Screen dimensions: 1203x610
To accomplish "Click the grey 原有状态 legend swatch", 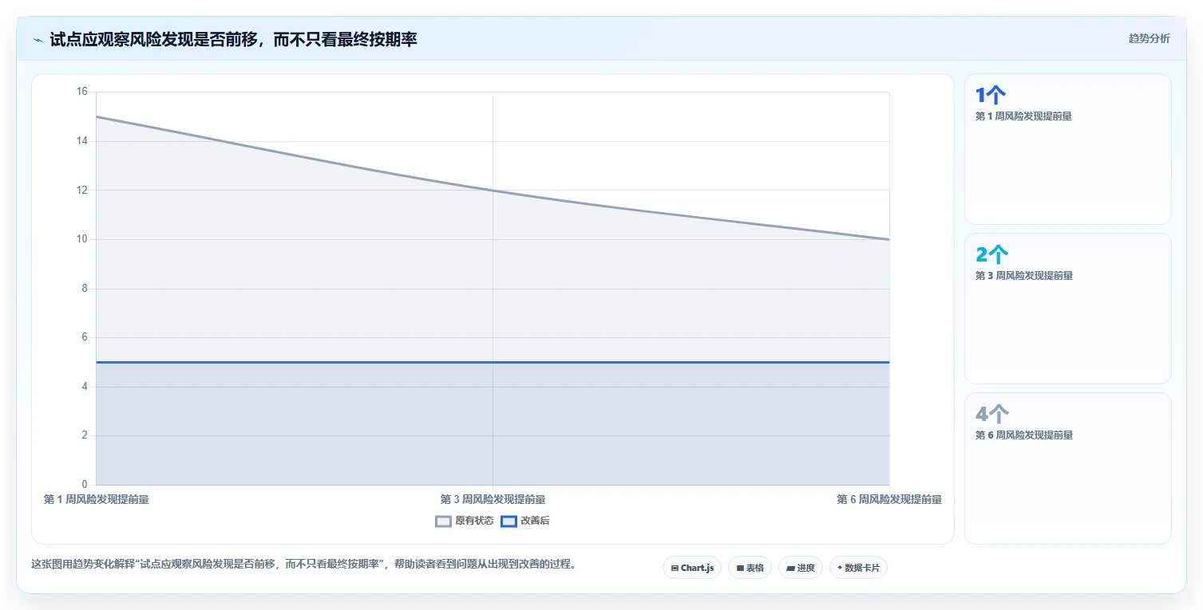I will (x=443, y=521).
